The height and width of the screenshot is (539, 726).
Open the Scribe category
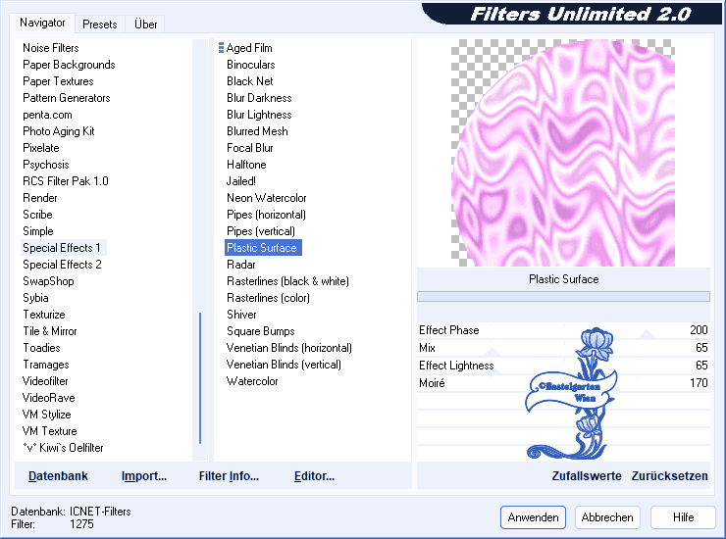[x=37, y=215]
